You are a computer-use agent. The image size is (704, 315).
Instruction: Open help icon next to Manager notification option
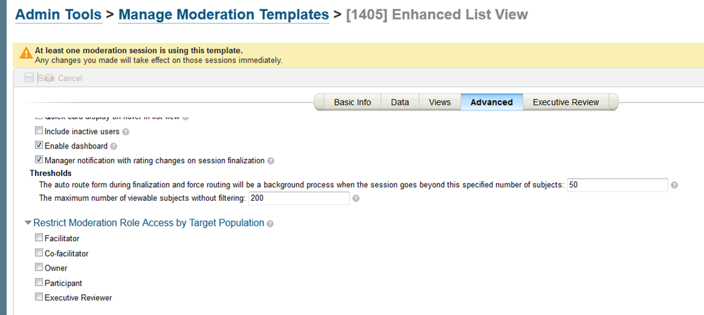(x=271, y=161)
